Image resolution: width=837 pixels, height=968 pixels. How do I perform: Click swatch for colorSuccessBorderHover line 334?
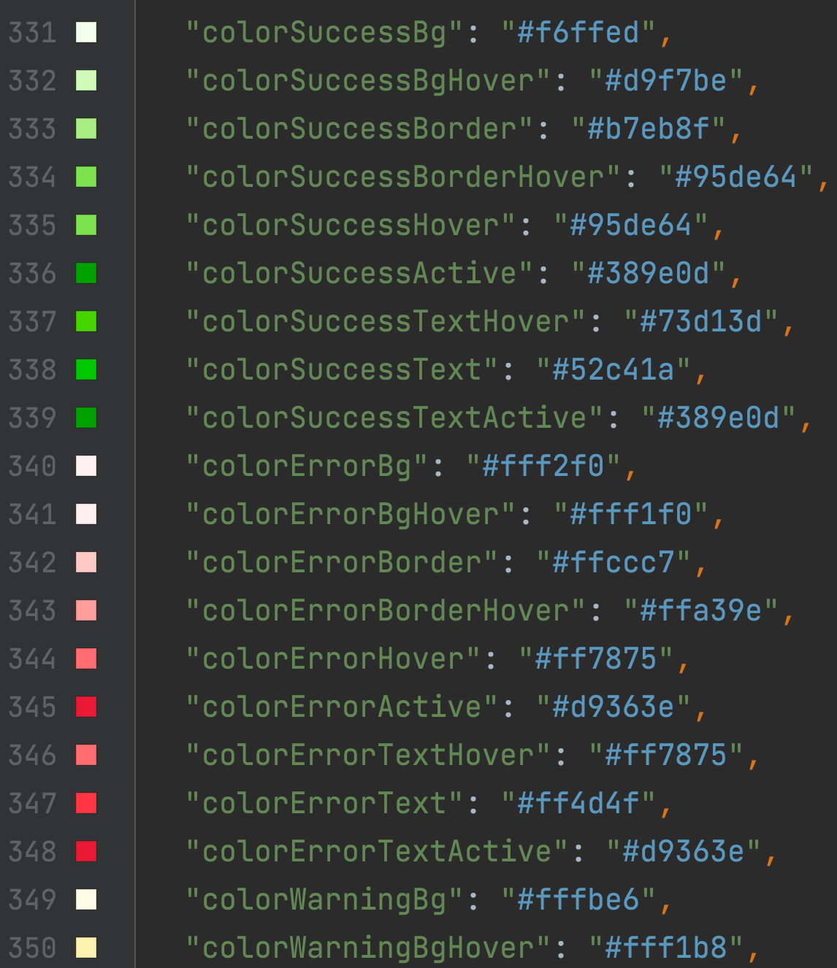pyautogui.click(x=86, y=177)
